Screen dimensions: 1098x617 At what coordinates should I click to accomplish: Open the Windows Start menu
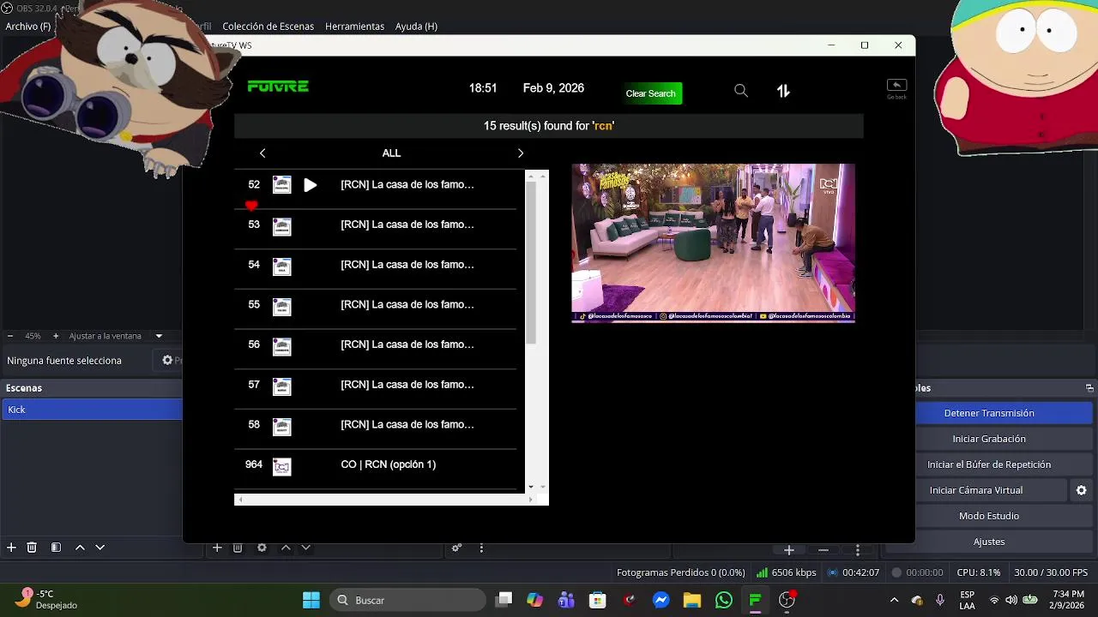coord(311,600)
